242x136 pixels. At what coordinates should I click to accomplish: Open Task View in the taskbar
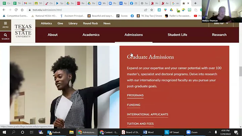point(32,132)
